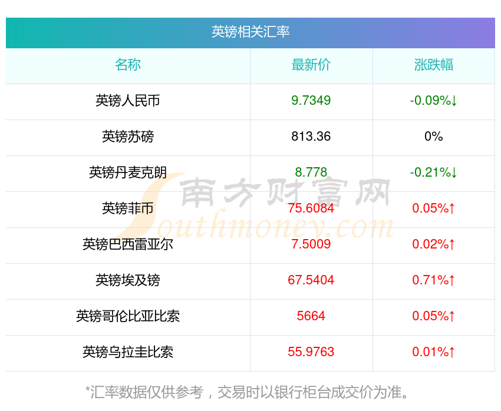The height and width of the screenshot is (411, 501).
Task: Click the 0% change in 英镑苏磅 row
Action: [x=434, y=137]
